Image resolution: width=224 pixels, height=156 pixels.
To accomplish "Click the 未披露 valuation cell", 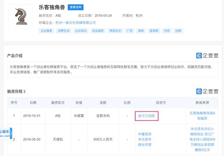I will (x=79, y=116).
